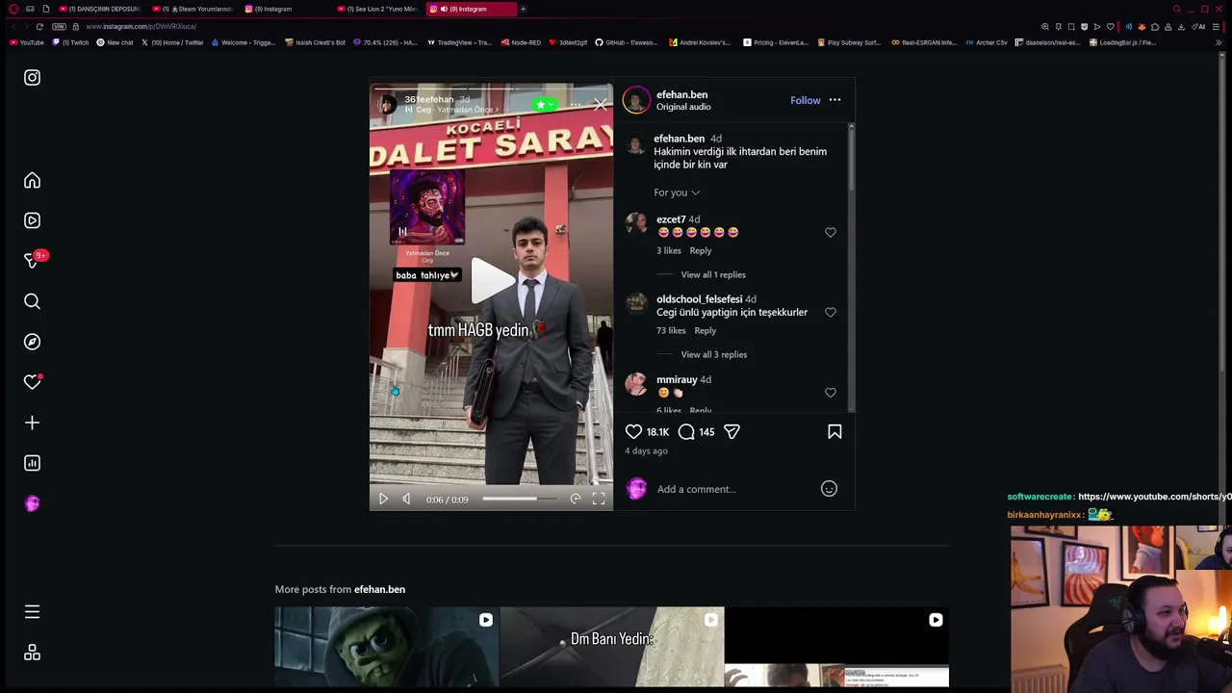Toggle the VPN badge in address bar

[x=61, y=26]
